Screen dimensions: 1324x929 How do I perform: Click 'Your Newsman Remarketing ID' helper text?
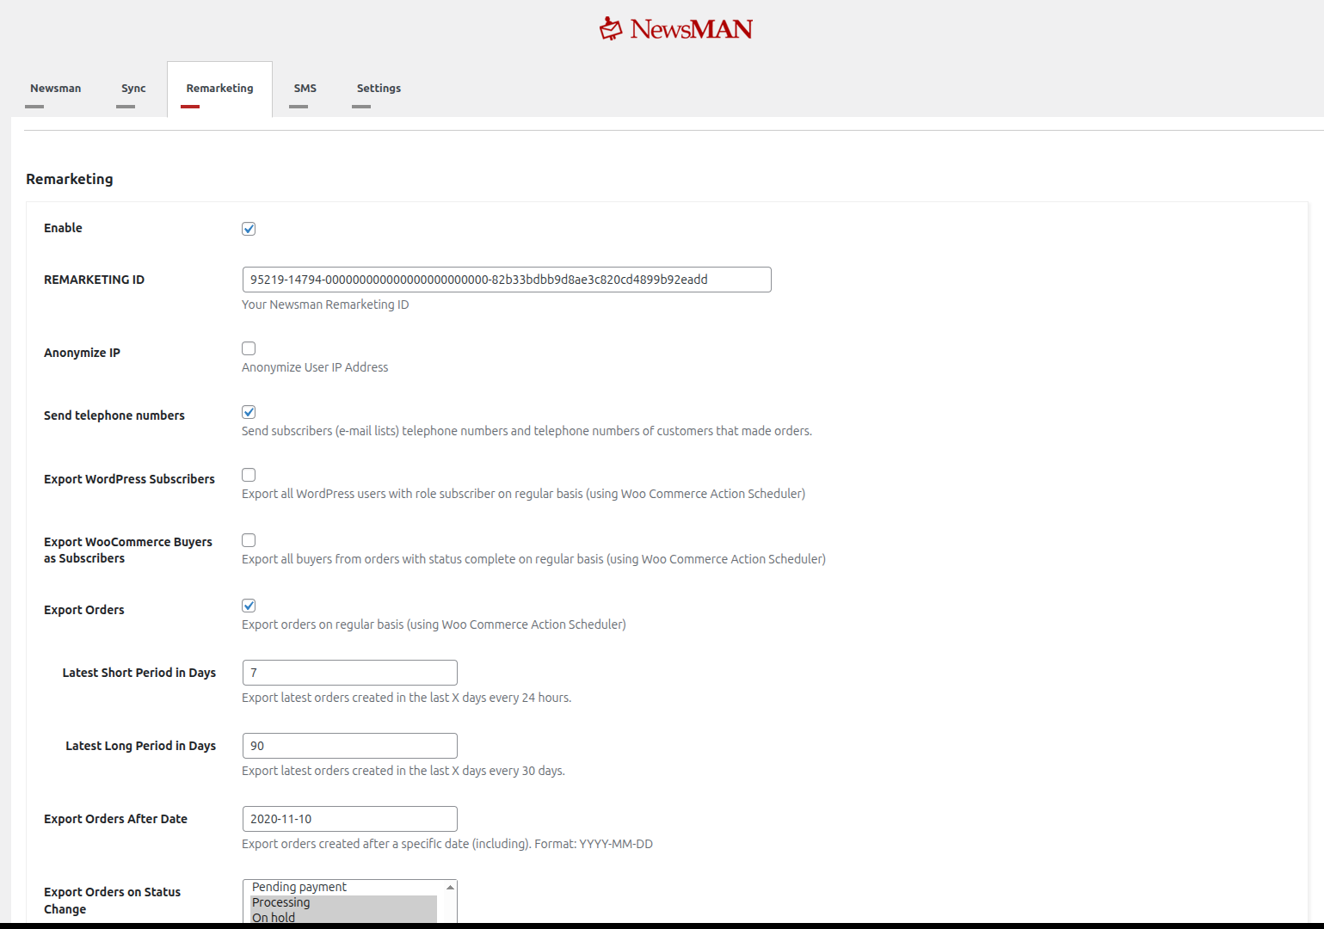coord(325,305)
